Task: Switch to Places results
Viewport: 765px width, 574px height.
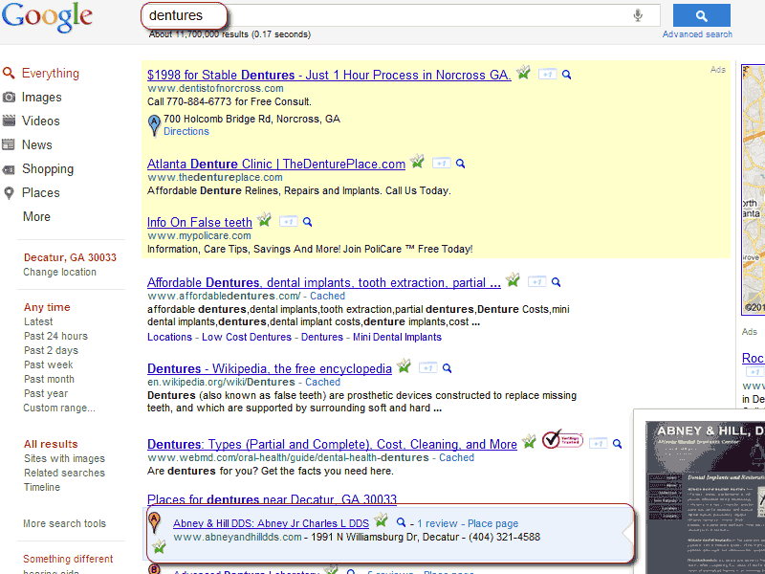Action: [x=40, y=193]
